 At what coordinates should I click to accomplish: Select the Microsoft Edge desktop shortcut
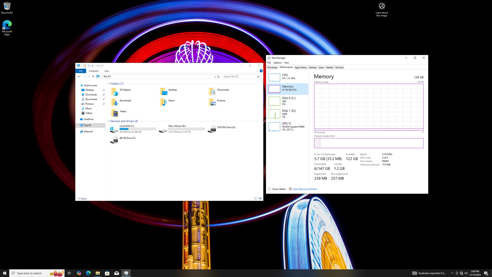pos(7,28)
